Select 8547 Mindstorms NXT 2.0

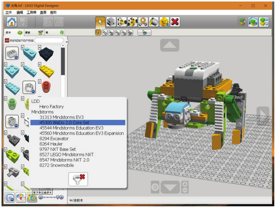pyautogui.click(x=64, y=160)
